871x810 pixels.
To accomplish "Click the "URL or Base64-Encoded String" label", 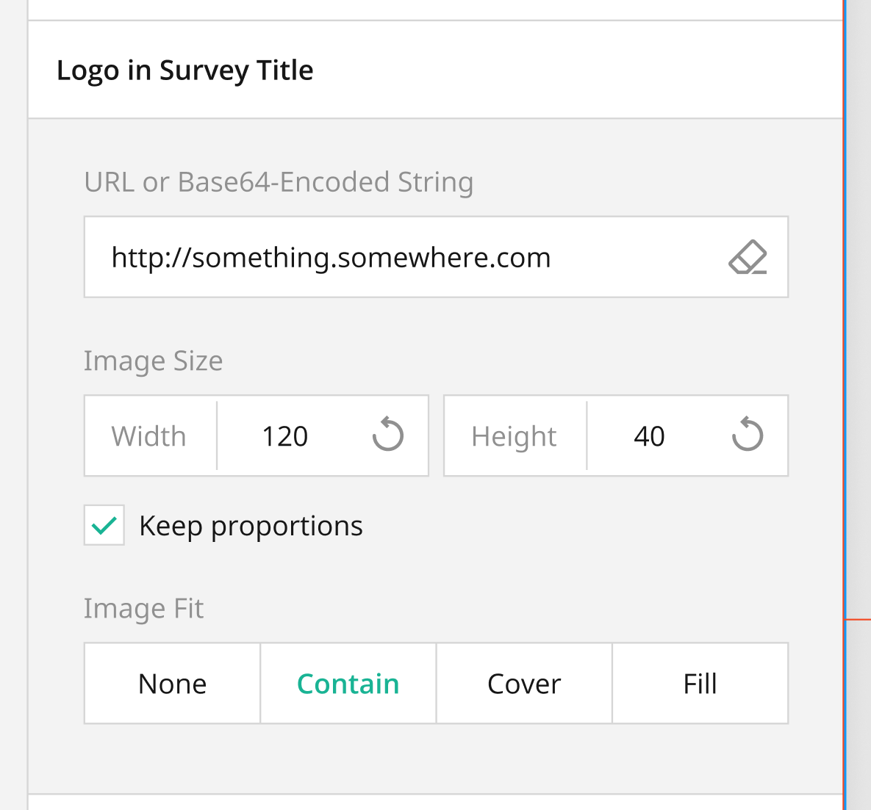I will coord(279,182).
